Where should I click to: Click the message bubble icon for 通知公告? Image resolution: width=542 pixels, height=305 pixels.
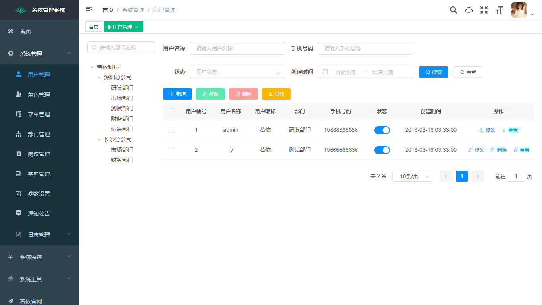(x=19, y=213)
